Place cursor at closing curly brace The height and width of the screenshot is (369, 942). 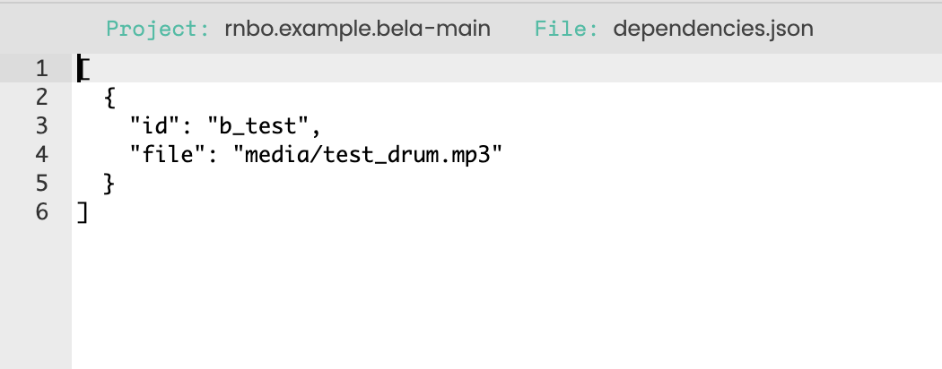point(109,184)
